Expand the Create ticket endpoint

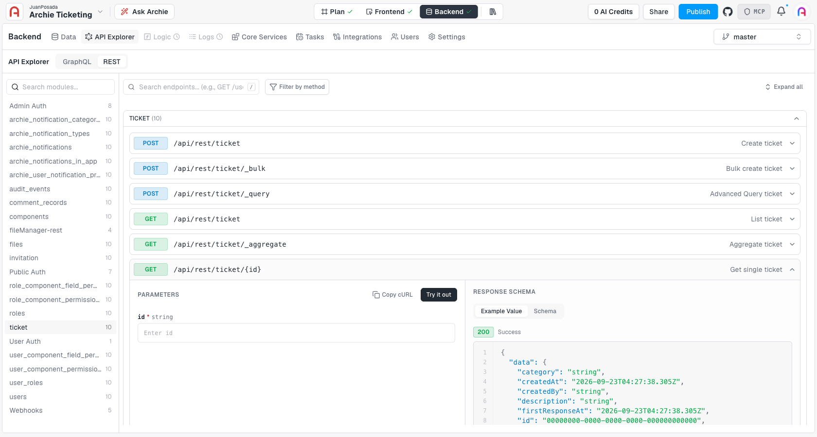click(465, 143)
